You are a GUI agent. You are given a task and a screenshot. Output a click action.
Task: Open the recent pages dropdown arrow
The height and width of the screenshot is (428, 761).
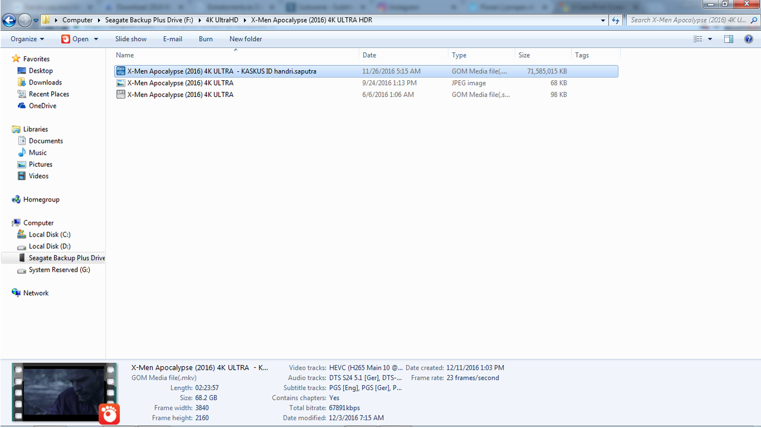click(x=36, y=20)
